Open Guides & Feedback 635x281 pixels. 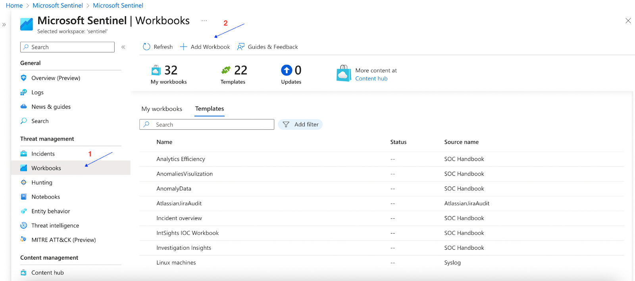tap(267, 47)
